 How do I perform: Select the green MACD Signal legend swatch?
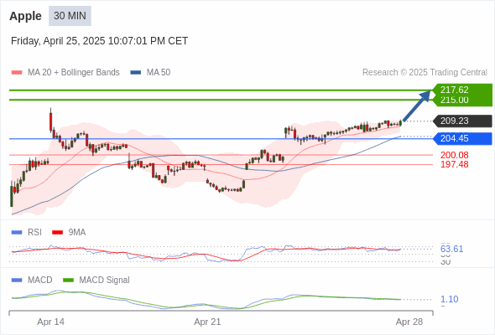click(x=68, y=280)
